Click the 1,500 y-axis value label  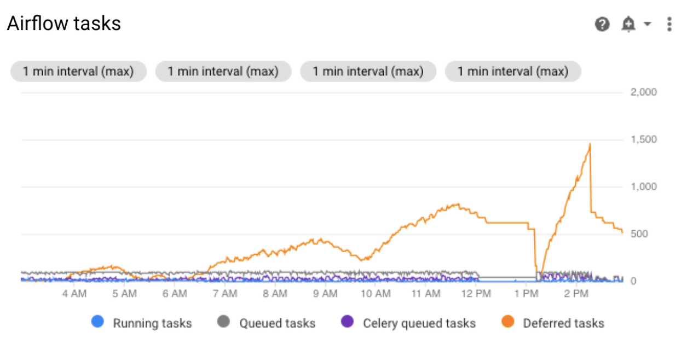[x=644, y=139]
